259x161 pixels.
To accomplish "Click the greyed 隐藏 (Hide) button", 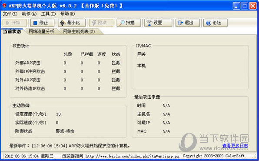I will pos(101,23).
